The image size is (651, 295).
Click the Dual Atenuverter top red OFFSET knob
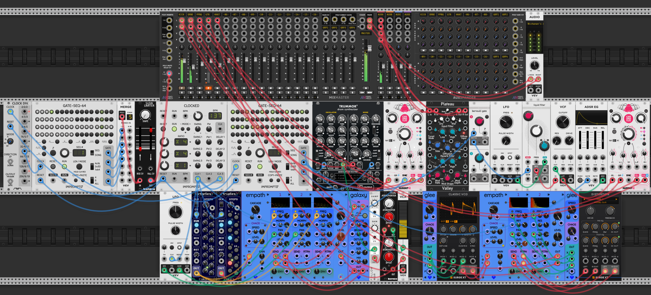389,216
